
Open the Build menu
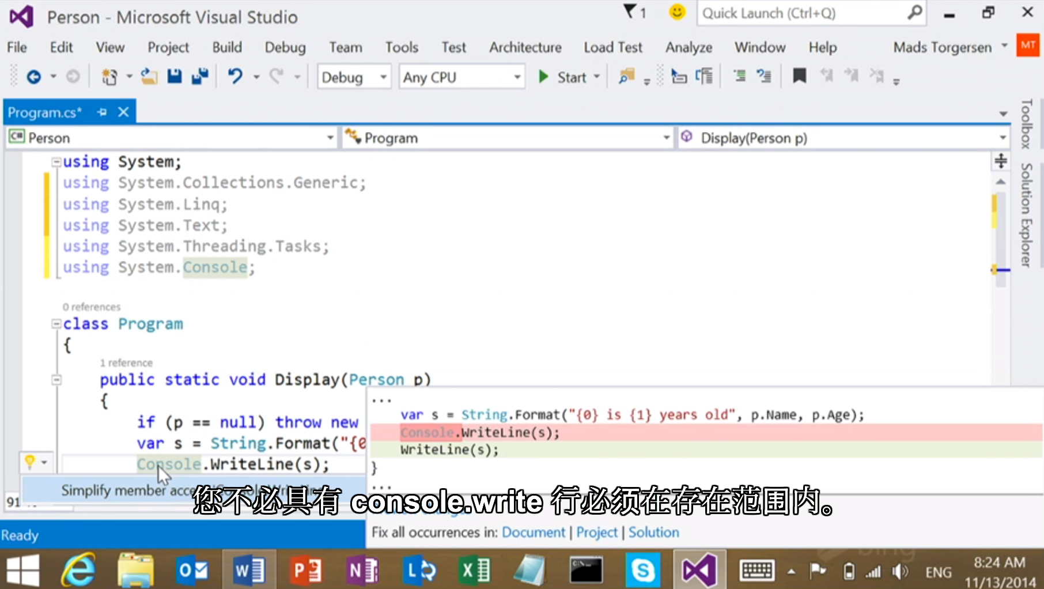click(227, 47)
